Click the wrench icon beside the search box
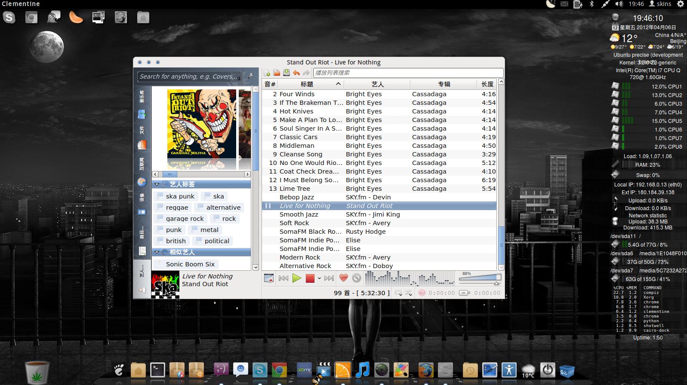Viewport: 687px width, 385px height. (x=250, y=76)
